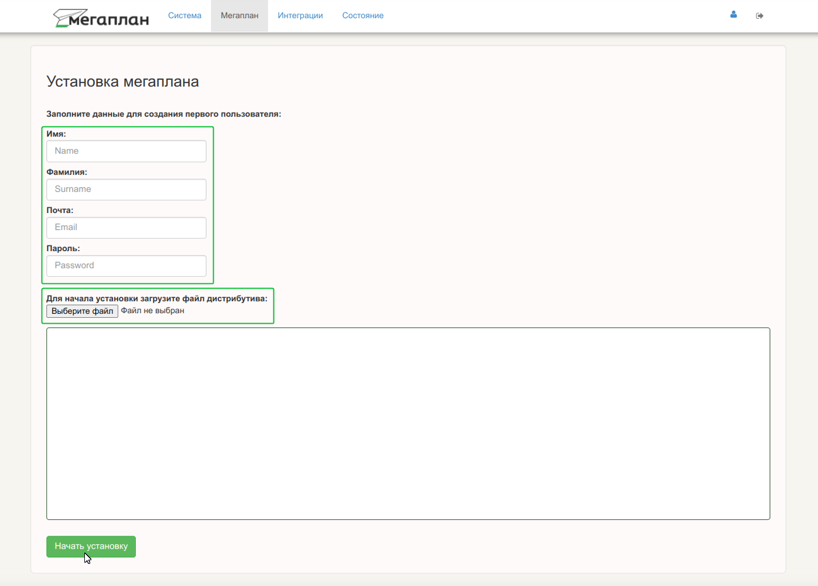Click the logout icon
The height and width of the screenshot is (586, 818).
click(x=759, y=16)
